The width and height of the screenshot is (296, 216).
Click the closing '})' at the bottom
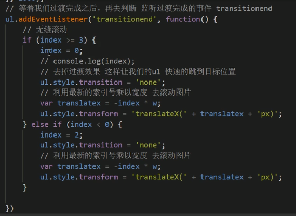(x=10, y=208)
